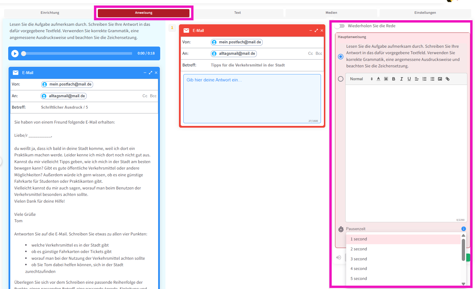Open the 'Normal' text style dropdown
Viewport: 475px width, 289px height.
coord(361,79)
